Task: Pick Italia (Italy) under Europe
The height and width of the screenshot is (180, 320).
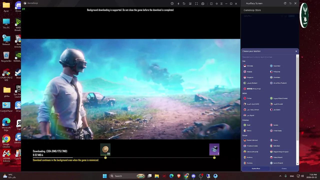Action: (275, 146)
